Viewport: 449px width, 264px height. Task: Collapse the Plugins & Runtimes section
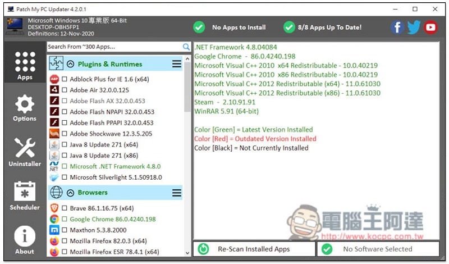click(x=71, y=64)
